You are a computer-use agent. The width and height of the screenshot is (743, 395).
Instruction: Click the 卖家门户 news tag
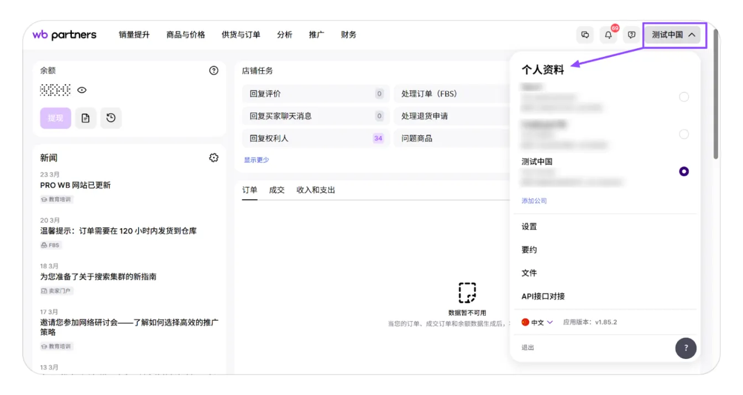[x=56, y=291]
